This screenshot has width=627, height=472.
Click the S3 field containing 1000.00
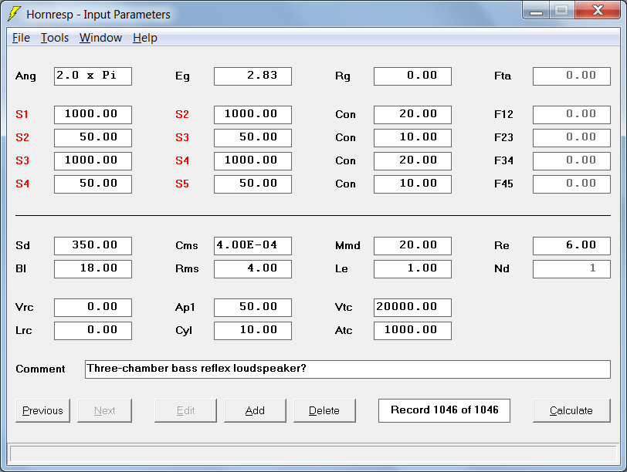point(93,161)
